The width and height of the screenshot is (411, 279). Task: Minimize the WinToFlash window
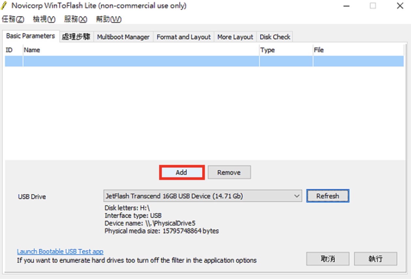tap(346, 6)
